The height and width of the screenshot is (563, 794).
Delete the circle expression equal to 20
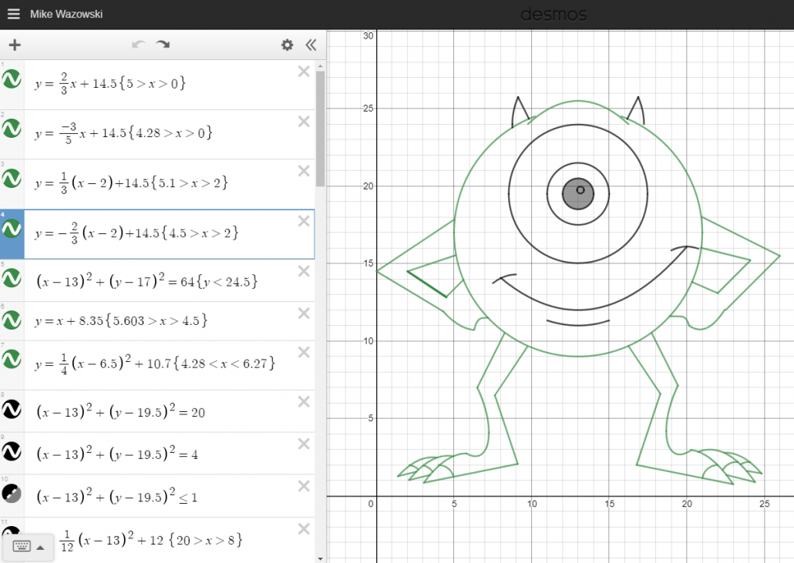[304, 401]
